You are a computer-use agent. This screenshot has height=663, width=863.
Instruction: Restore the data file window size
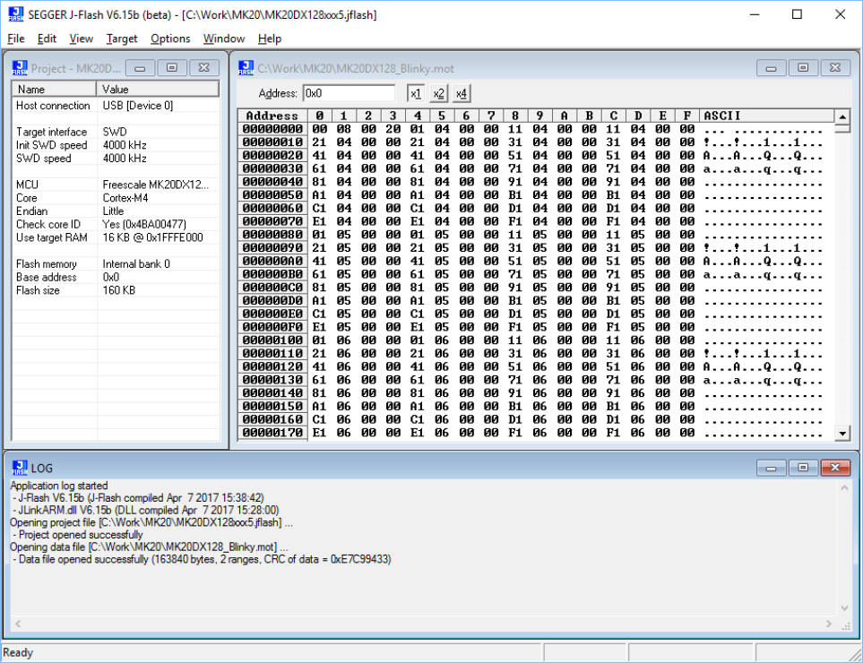point(803,68)
